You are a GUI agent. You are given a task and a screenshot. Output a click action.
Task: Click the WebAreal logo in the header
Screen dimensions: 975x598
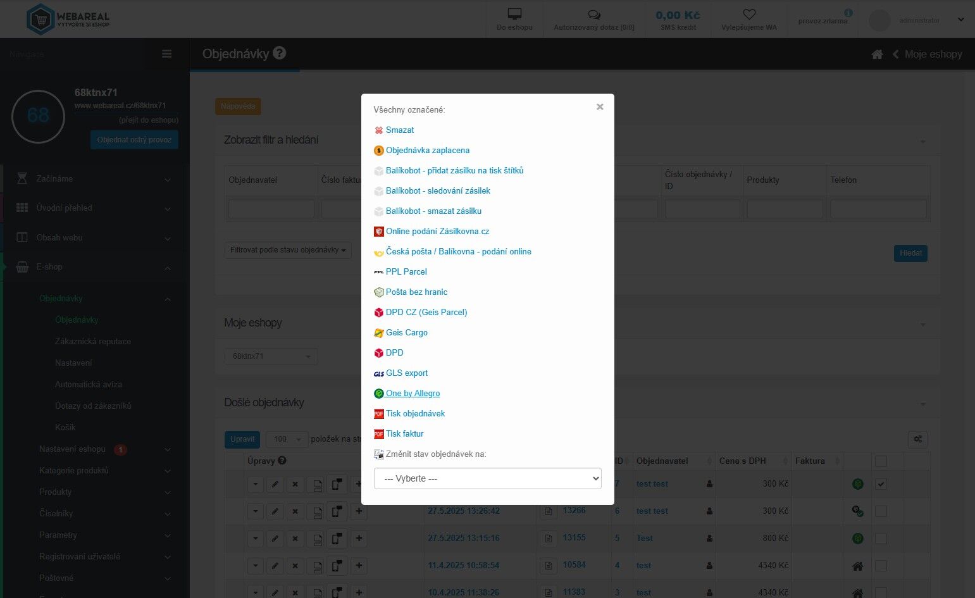[68, 19]
